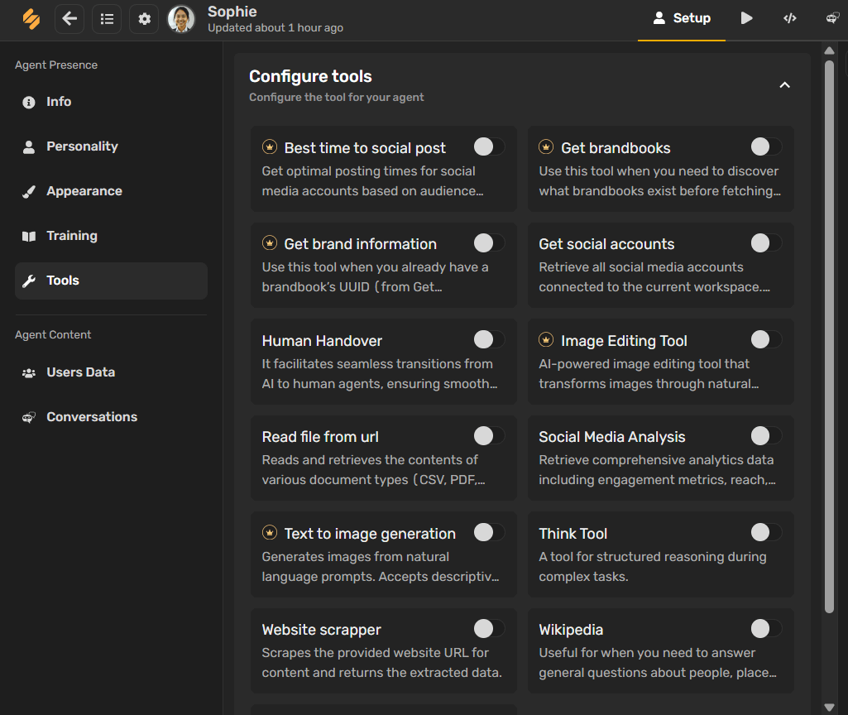
Task: Click the Users Data group icon
Action: pos(29,373)
